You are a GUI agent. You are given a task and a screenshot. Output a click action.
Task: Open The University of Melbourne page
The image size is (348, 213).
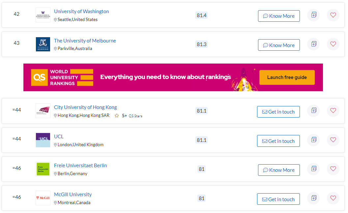(x=85, y=41)
